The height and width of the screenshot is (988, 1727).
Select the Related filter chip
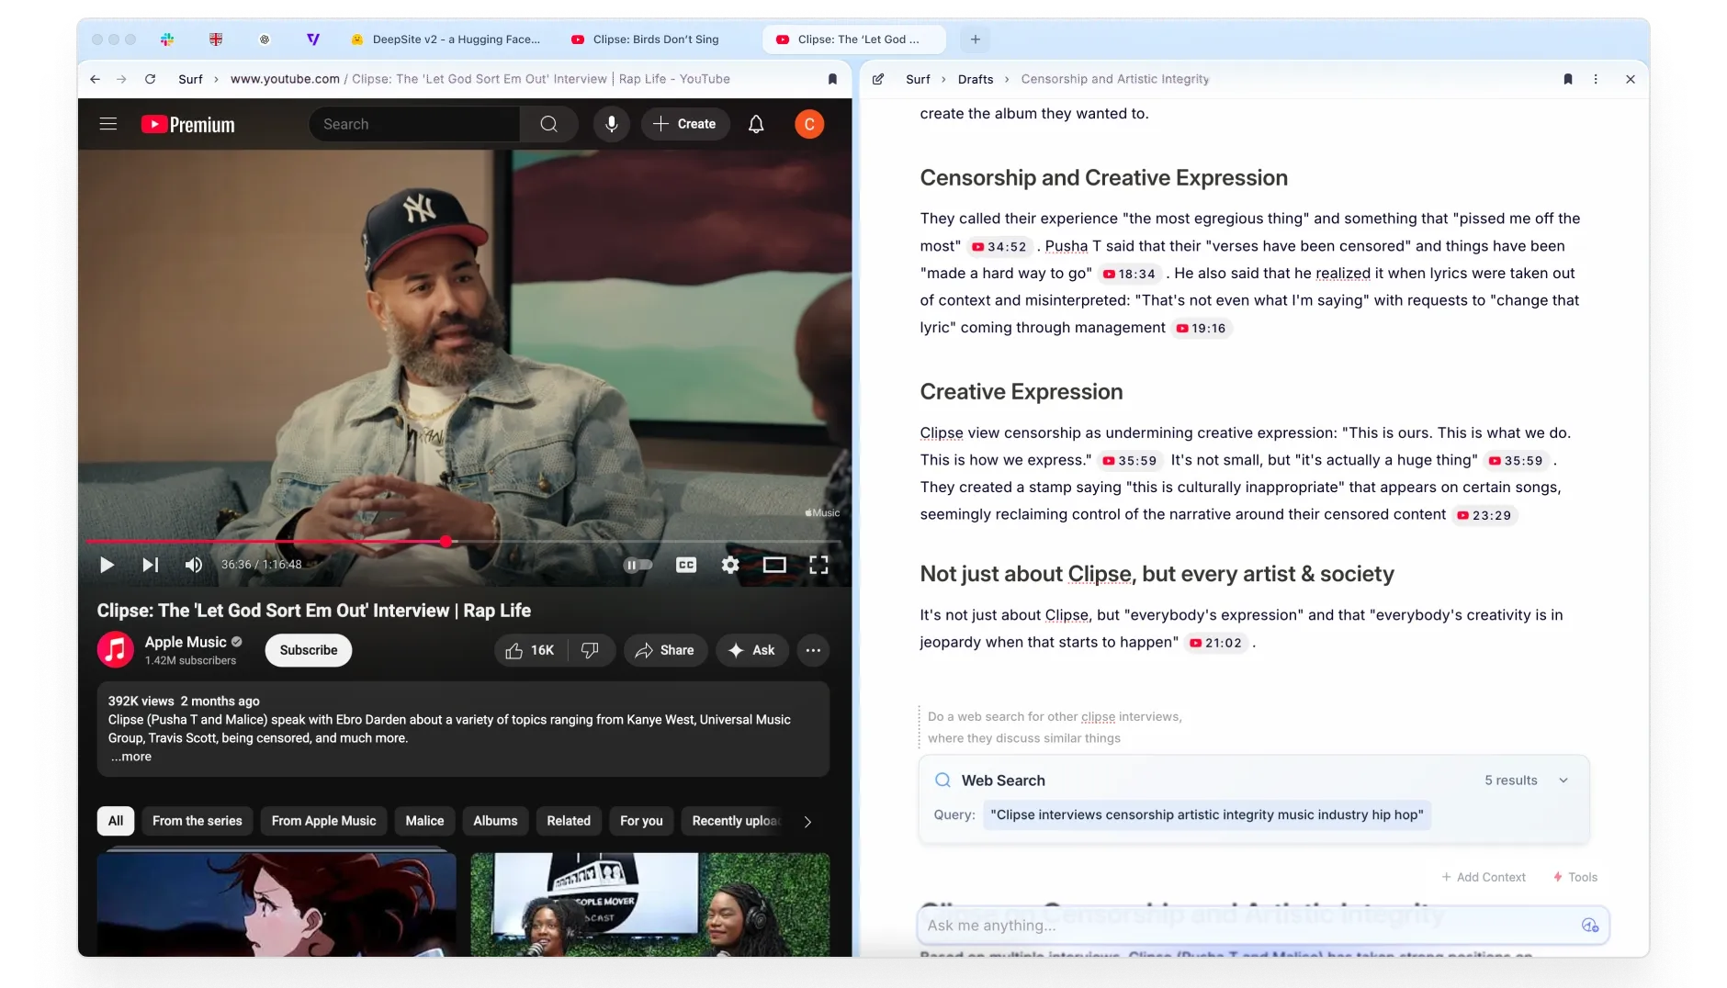pos(569,821)
